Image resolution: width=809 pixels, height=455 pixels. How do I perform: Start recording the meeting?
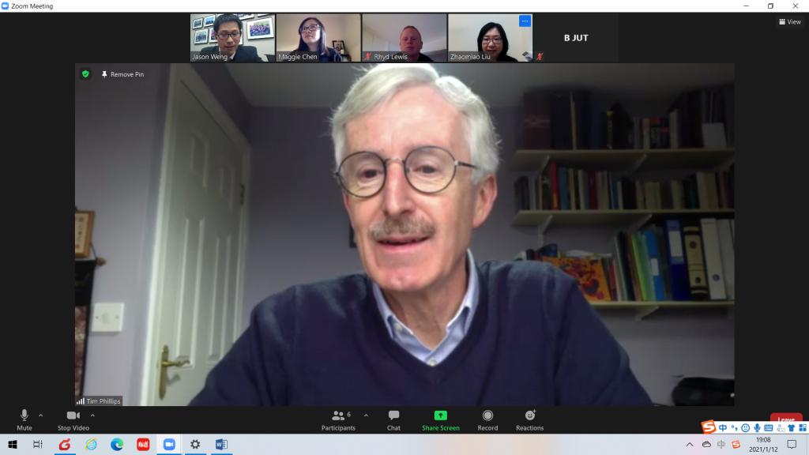487,419
